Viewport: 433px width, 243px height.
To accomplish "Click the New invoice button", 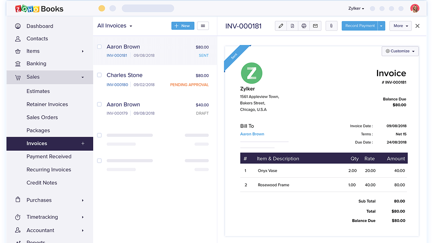I will (x=183, y=26).
